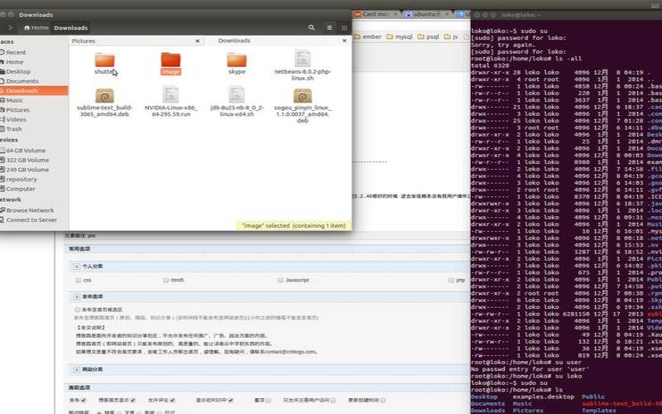
Task: Switch Files to grid view
Action: [344, 28]
